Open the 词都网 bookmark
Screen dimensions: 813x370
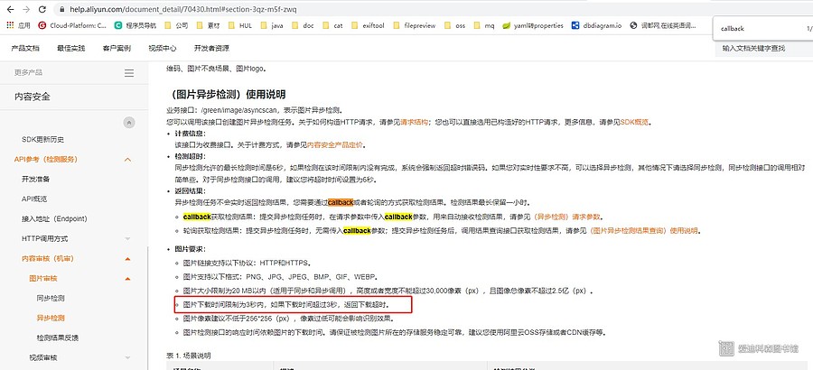pyautogui.click(x=663, y=25)
